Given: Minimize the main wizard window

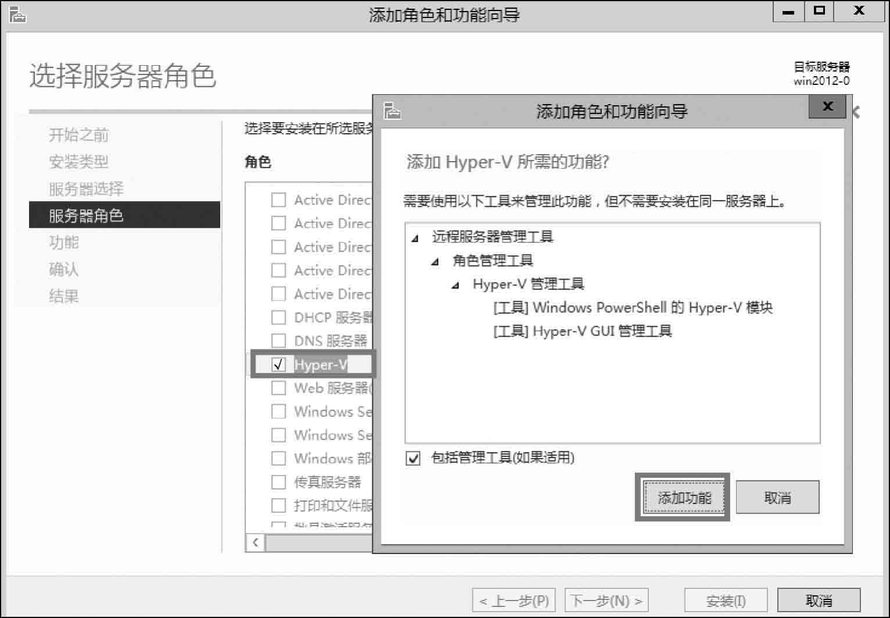Looking at the screenshot, I should click(x=788, y=12).
